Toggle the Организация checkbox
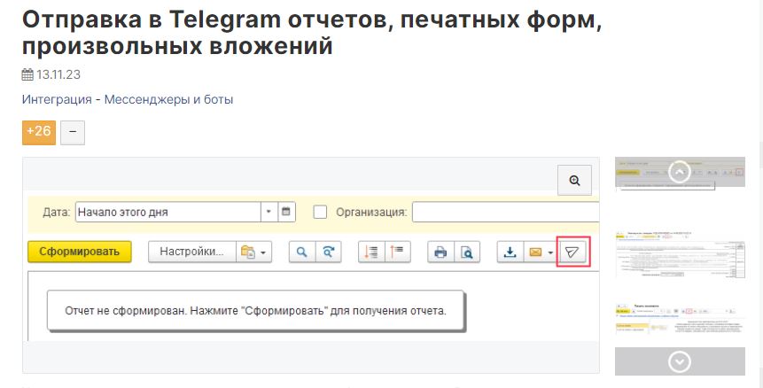Viewport: 763px width, 388px height. click(x=321, y=213)
